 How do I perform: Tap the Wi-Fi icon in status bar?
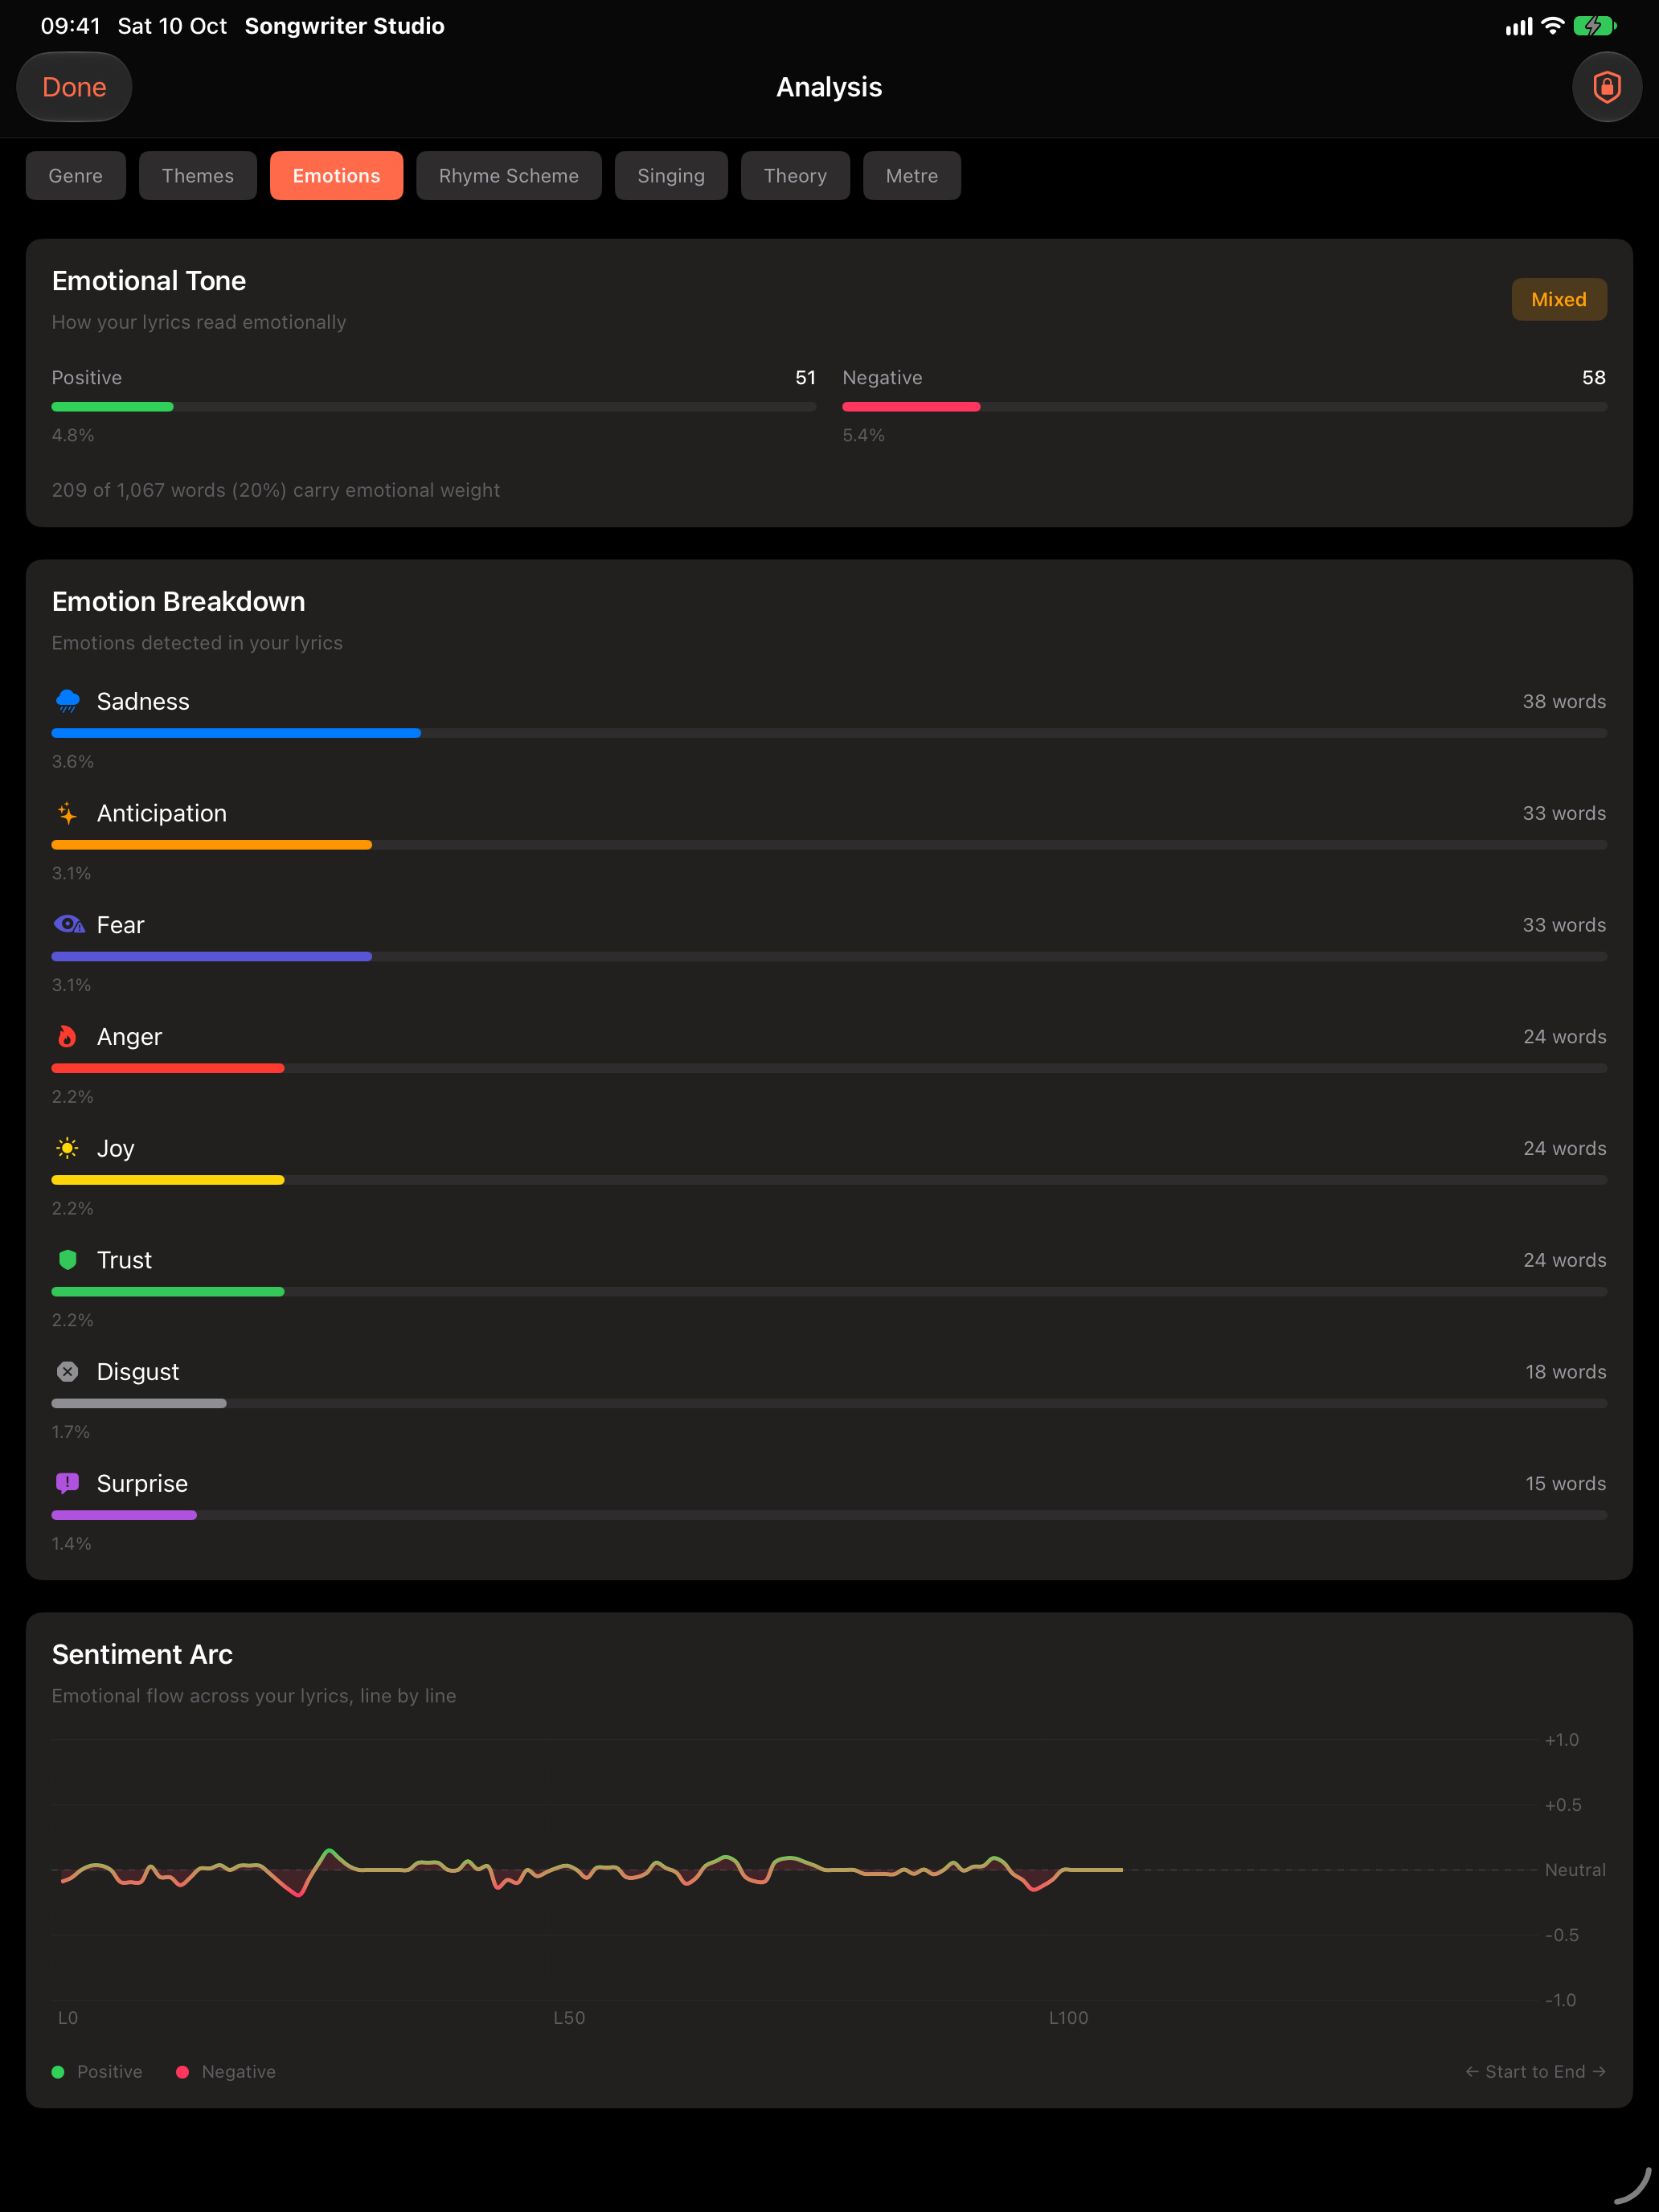click(1552, 26)
